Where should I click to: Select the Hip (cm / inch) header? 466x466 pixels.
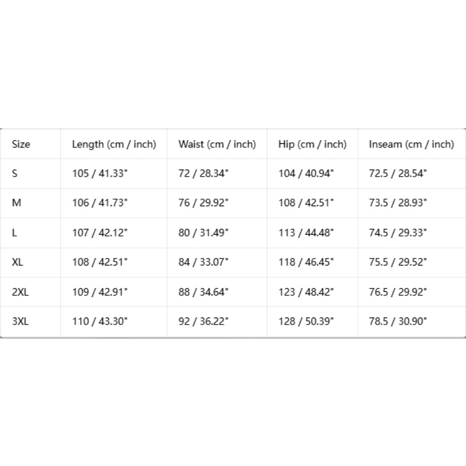pos(312,144)
